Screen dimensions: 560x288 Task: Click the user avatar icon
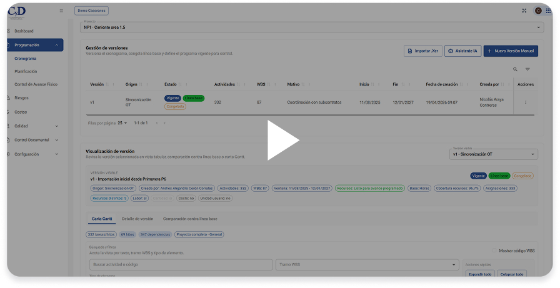(538, 11)
